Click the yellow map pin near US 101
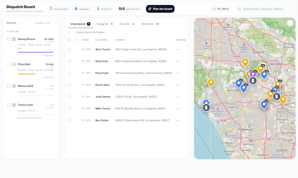Screen dimensions: 298x178 click(x=211, y=83)
